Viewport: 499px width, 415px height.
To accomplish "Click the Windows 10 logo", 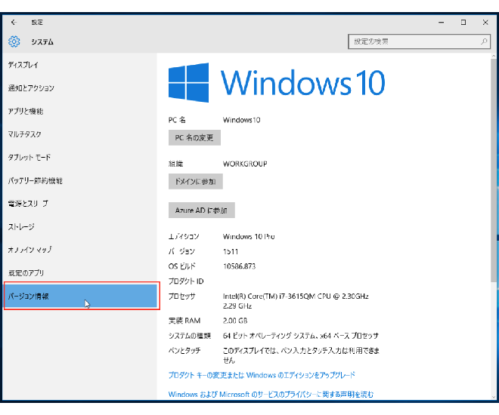I will [x=277, y=82].
